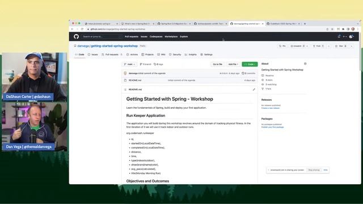Viewport: 363px width, 204px height.
Task: Hide the screen sharing notification bar
Action: pyautogui.click(x=326, y=170)
